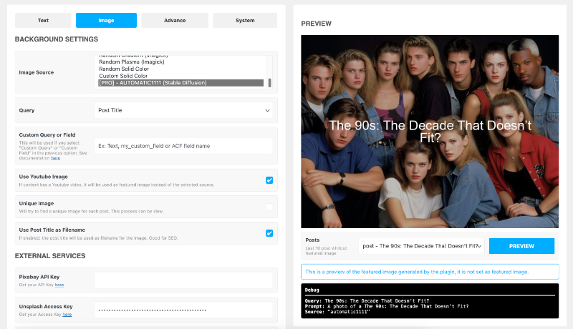573x329 pixels.
Task: Click the featured image preview notice text
Action: click(417, 272)
